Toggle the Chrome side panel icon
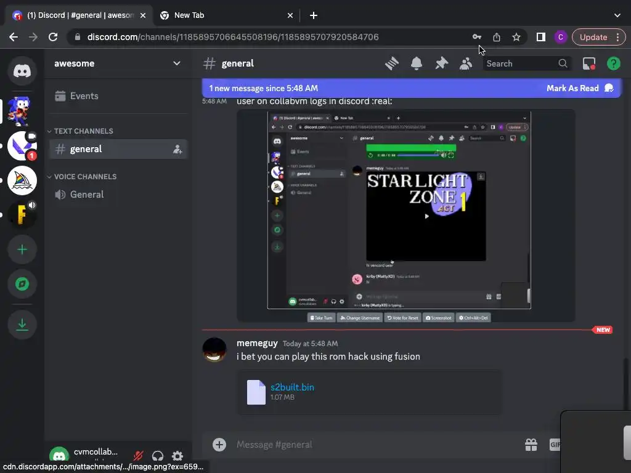Screen dimensions: 631x473 (x=541, y=37)
